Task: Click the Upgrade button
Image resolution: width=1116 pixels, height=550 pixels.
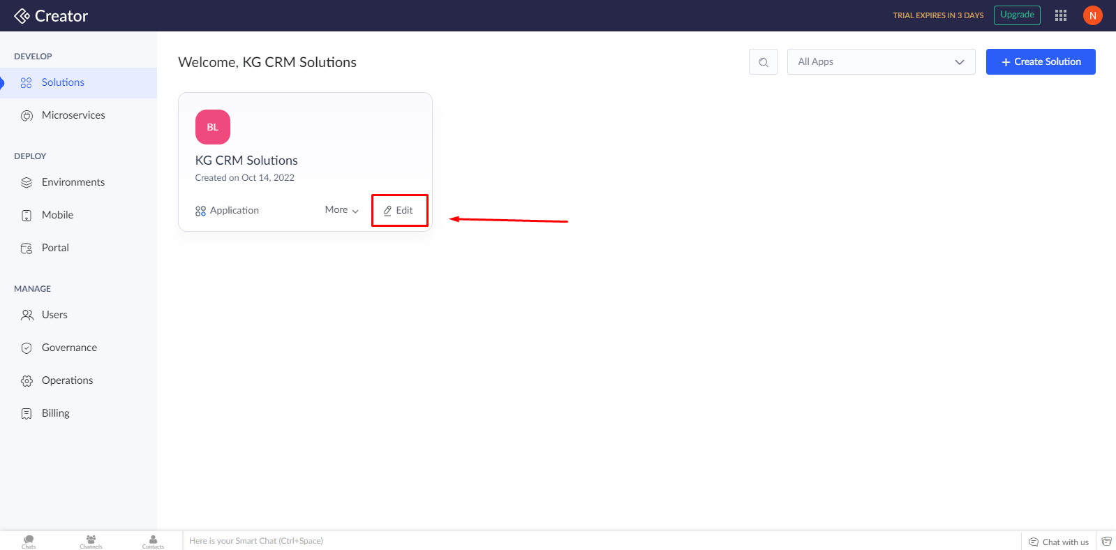Action: pos(1017,15)
